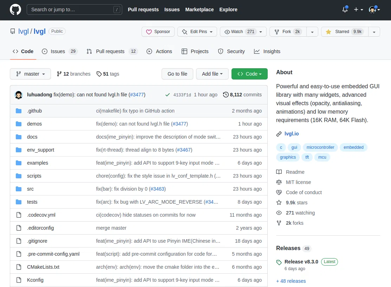391x287 pixels.
Task: Open user avatar account menu
Action: (374, 9)
